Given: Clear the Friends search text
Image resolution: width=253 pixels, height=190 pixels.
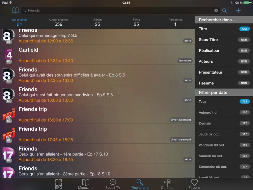Looking at the screenshot, I should tap(216, 10).
